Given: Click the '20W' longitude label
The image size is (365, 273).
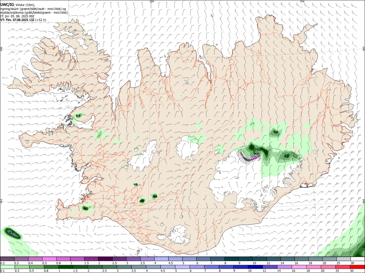Looking at the screenshot, I should click(x=152, y=1).
